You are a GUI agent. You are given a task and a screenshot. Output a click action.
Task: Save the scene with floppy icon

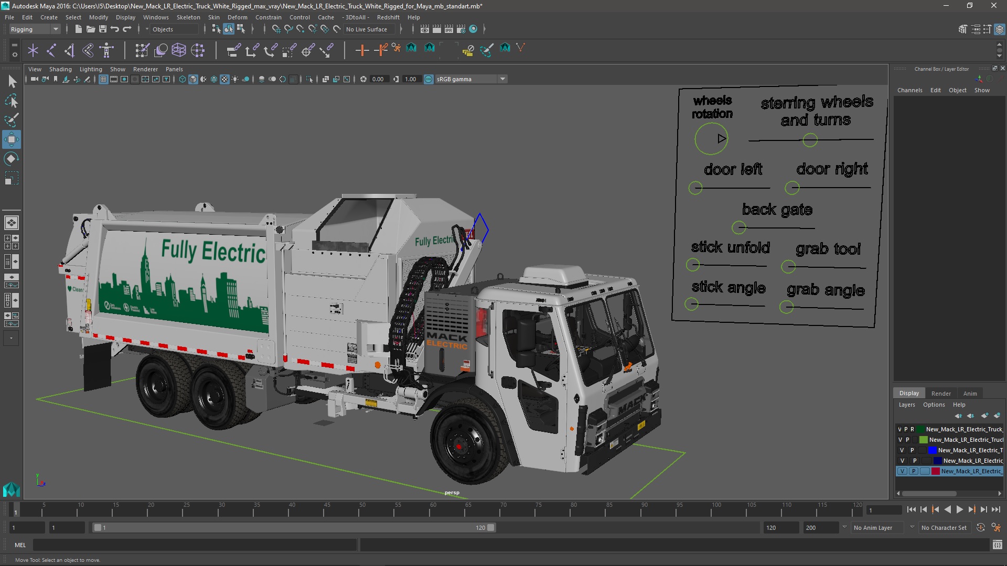point(103,29)
